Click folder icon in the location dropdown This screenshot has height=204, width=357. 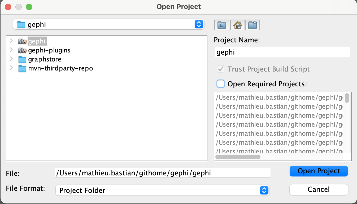tap(21, 25)
